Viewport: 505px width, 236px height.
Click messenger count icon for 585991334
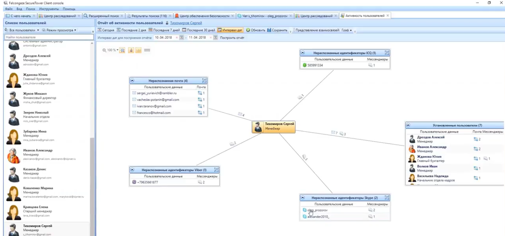370,65
